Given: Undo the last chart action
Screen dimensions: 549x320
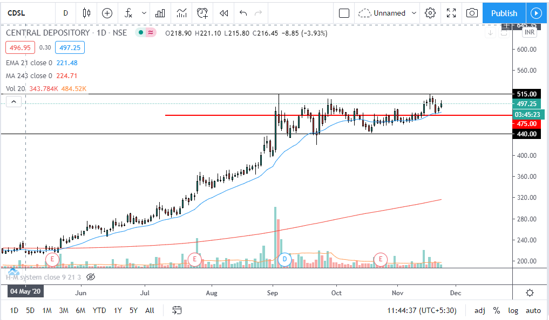Looking at the screenshot, I should 243,13.
